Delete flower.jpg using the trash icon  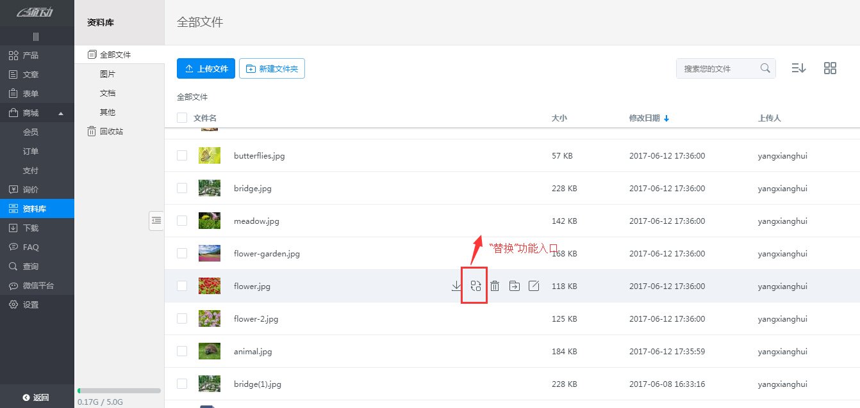495,286
